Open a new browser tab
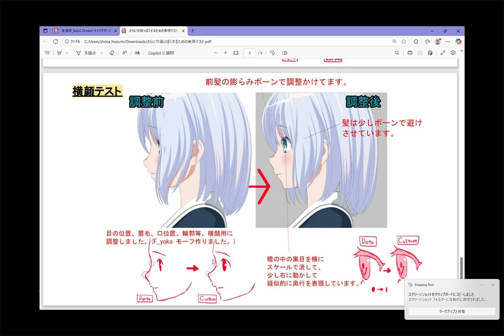504x336 pixels. pyautogui.click(x=192, y=31)
